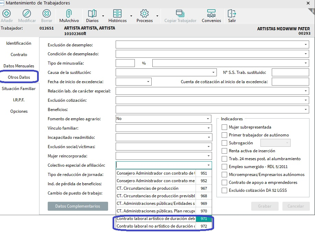This screenshot has width=315, height=232.
Task: Open the Diarios book icon
Action: (92, 14)
